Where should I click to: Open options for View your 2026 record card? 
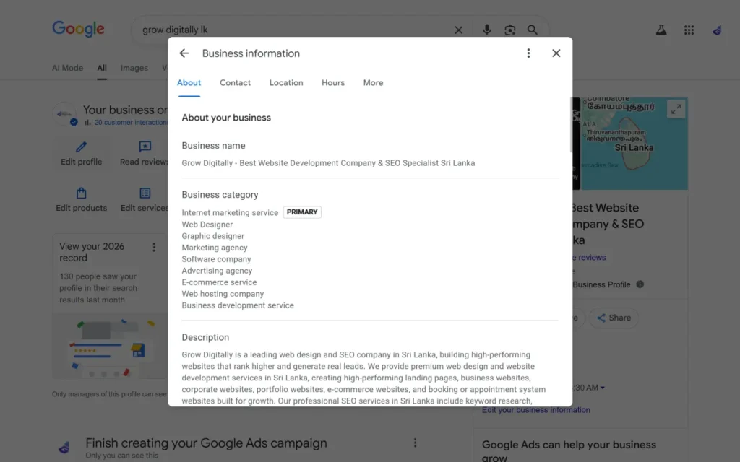tap(154, 247)
